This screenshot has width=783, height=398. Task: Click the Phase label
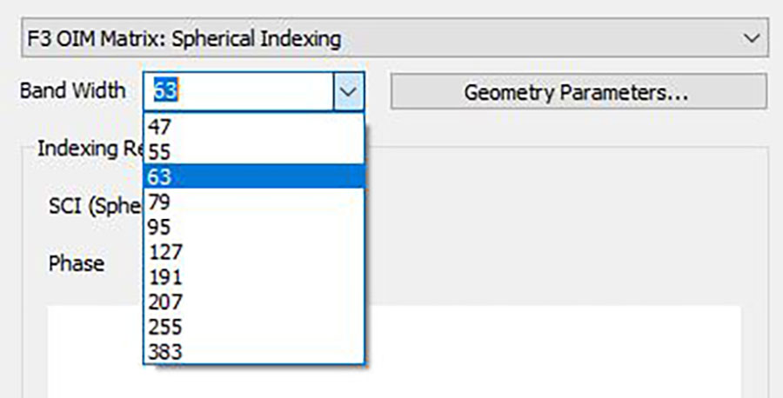click(77, 263)
